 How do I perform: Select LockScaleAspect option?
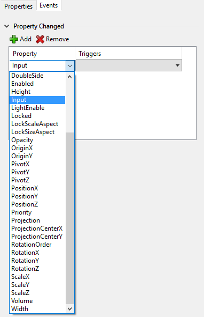(x=37, y=124)
